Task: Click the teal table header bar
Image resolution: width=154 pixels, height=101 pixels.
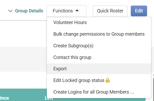Action: [x=23, y=95]
